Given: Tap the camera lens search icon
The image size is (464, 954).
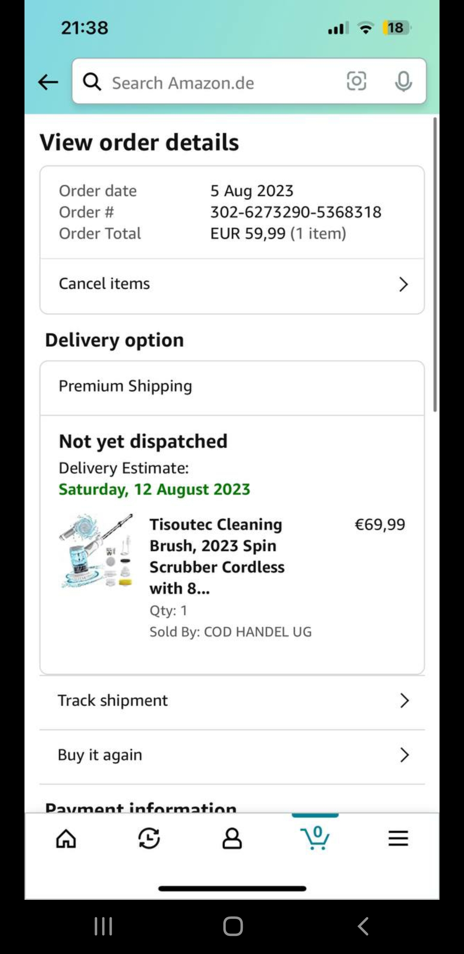Looking at the screenshot, I should pyautogui.click(x=356, y=81).
